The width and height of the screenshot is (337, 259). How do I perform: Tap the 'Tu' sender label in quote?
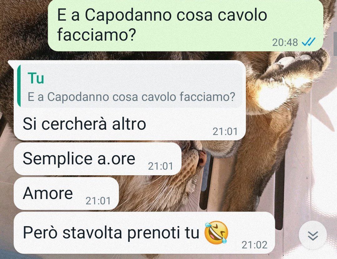tap(36, 78)
